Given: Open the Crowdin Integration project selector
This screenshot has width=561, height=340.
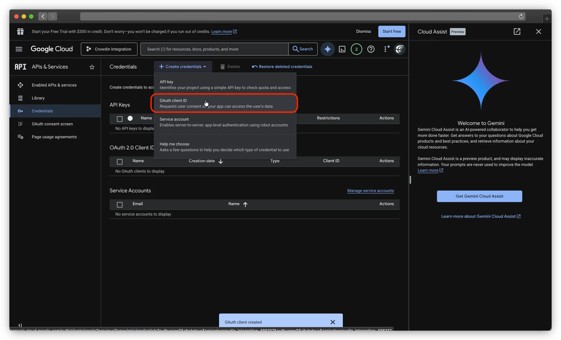Looking at the screenshot, I should [x=109, y=49].
